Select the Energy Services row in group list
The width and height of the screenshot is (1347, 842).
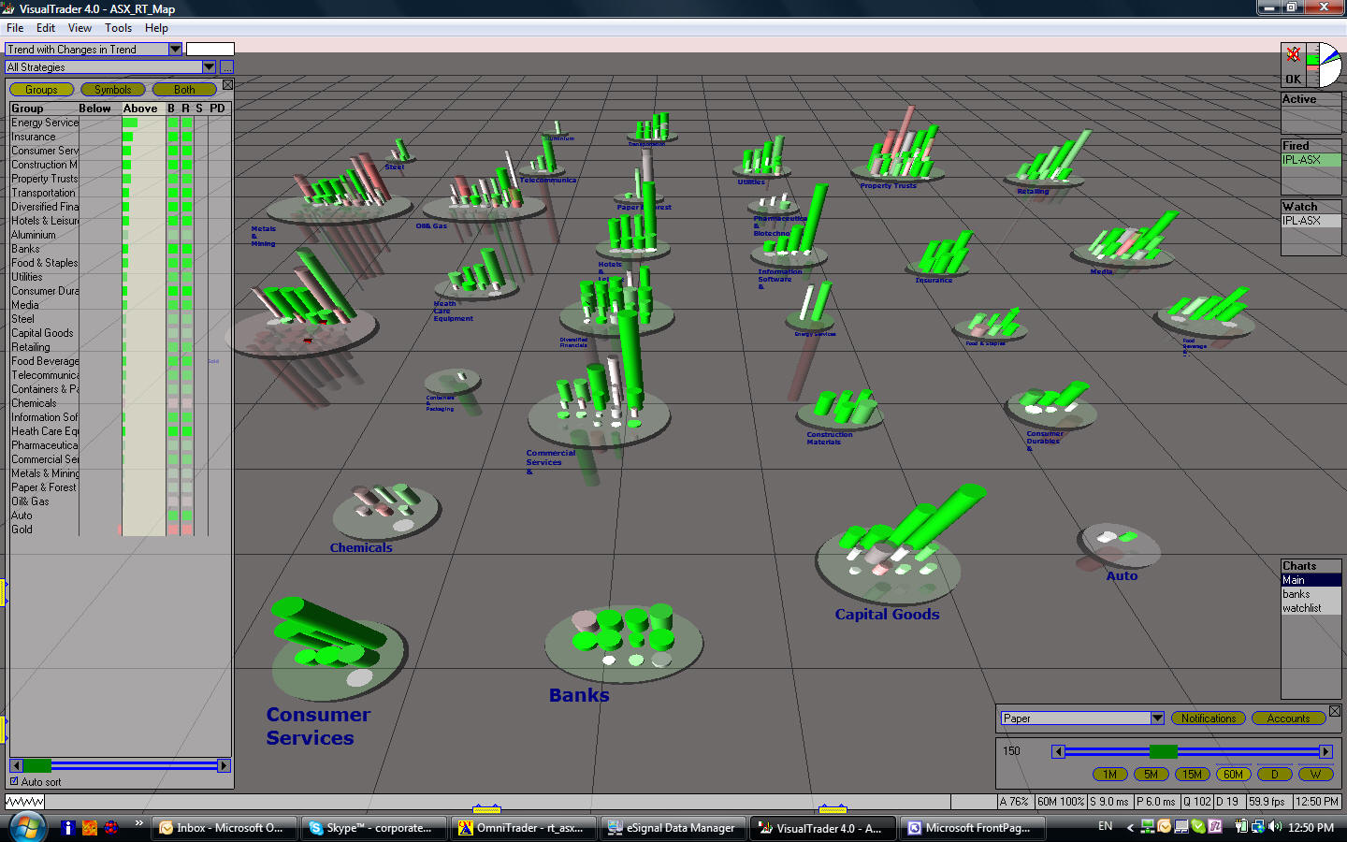[x=120, y=123]
